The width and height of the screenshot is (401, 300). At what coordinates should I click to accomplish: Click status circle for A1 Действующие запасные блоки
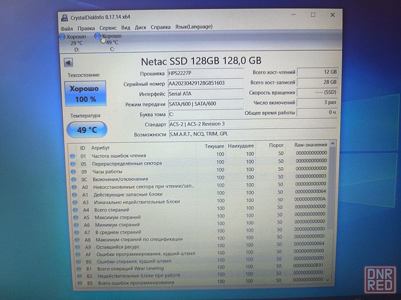tap(75, 195)
